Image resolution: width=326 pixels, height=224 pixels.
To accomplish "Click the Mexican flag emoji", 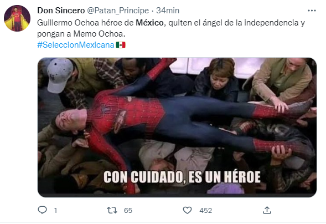I will click(121, 45).
